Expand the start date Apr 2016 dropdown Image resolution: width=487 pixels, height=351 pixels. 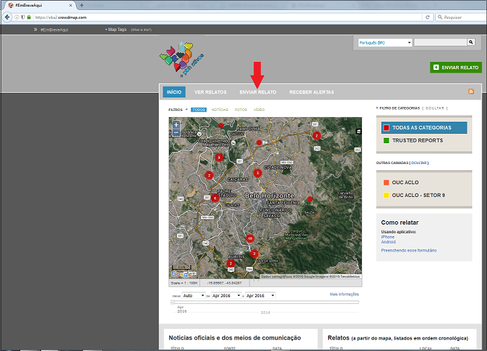click(x=225, y=295)
